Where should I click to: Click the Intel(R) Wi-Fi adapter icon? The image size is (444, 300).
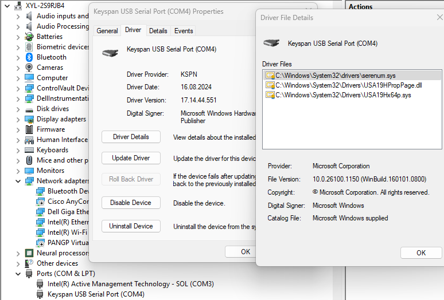click(x=40, y=232)
